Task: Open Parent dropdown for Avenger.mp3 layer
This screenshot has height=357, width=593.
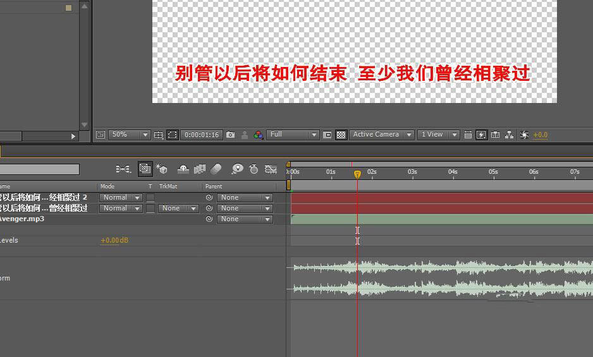Action: coord(245,219)
